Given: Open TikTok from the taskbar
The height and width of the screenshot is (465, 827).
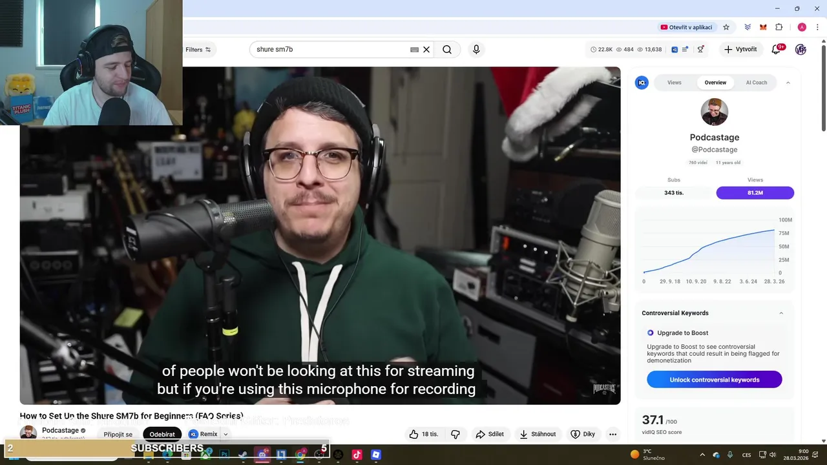Looking at the screenshot, I should tap(357, 455).
